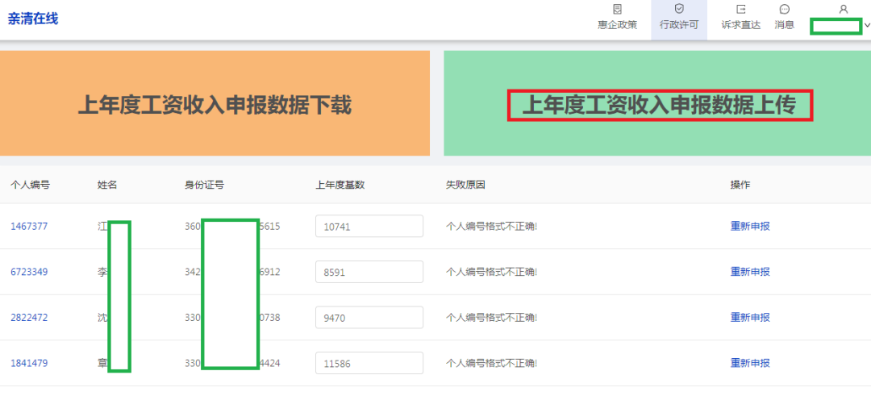Click the 亲清在线 site logo
This screenshot has height=396, width=871.
click(33, 19)
